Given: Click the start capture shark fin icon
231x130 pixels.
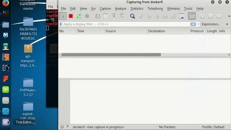Looking at the screenshot, I should click(62, 16).
